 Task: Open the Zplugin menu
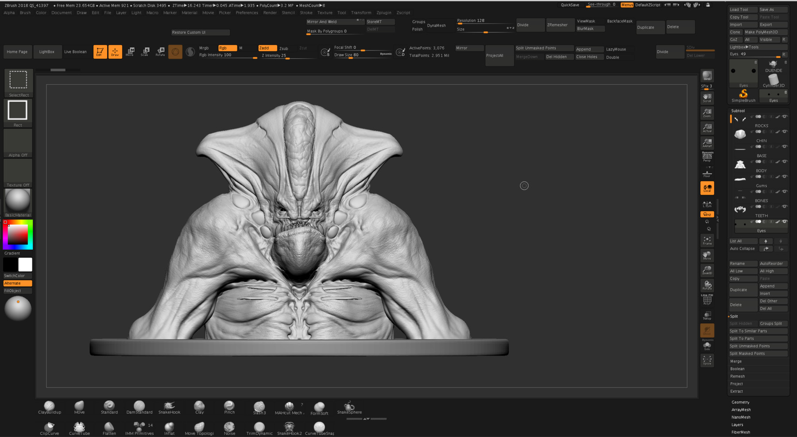pyautogui.click(x=383, y=12)
